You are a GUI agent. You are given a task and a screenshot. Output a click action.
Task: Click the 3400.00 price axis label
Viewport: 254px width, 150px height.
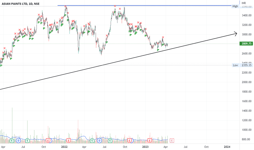tap(247, 15)
